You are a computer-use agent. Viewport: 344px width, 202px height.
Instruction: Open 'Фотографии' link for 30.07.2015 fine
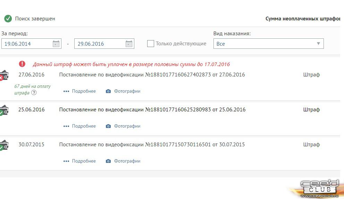[x=127, y=161]
